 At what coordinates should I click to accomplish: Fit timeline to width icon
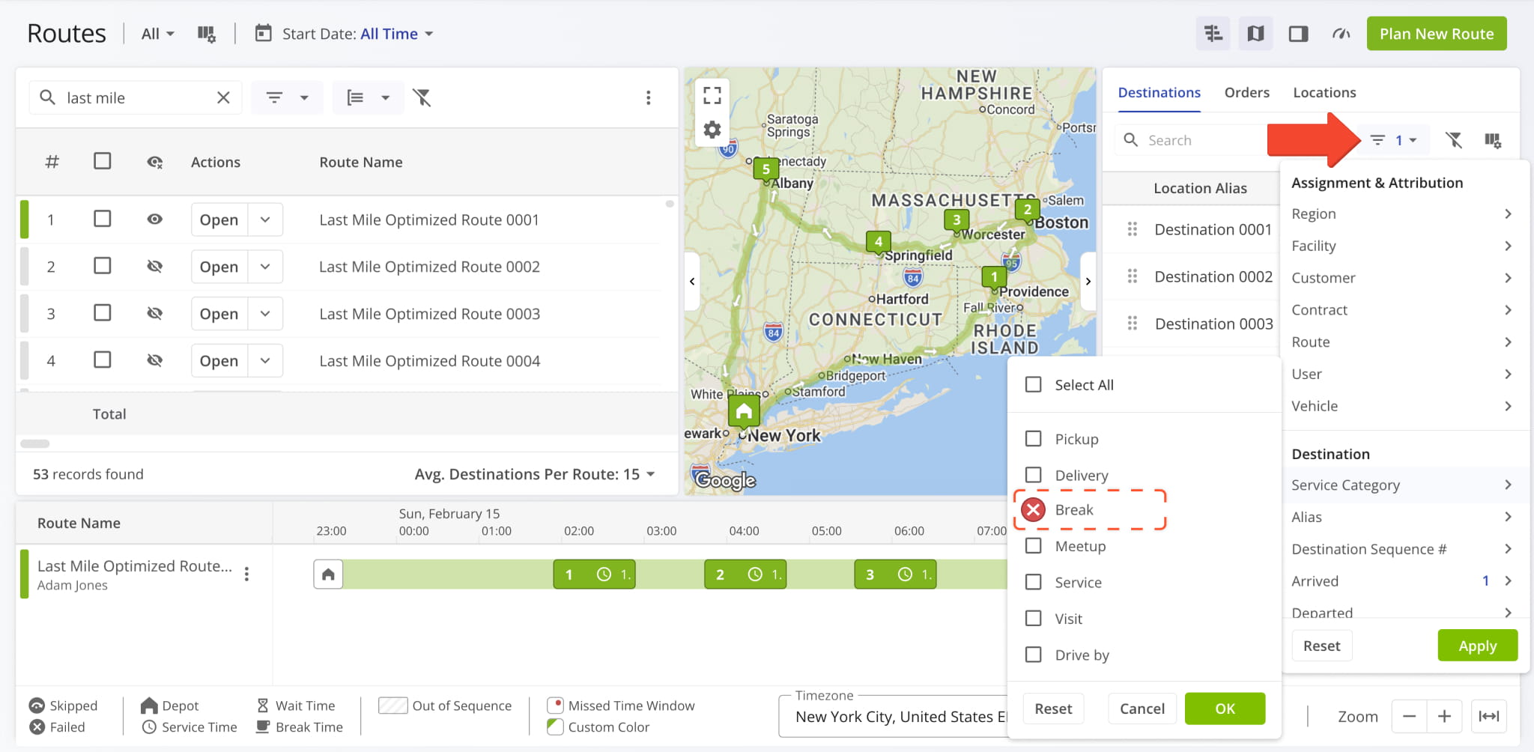tap(1489, 717)
